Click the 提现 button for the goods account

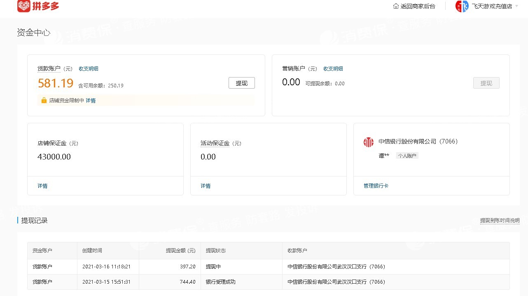click(x=241, y=83)
